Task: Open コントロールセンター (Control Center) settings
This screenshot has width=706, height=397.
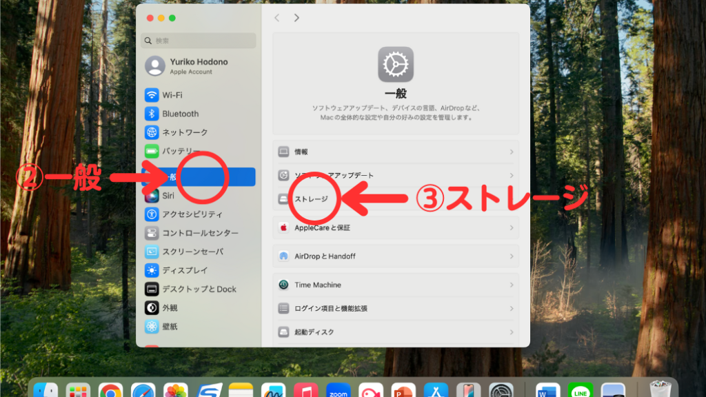Action: 199,233
